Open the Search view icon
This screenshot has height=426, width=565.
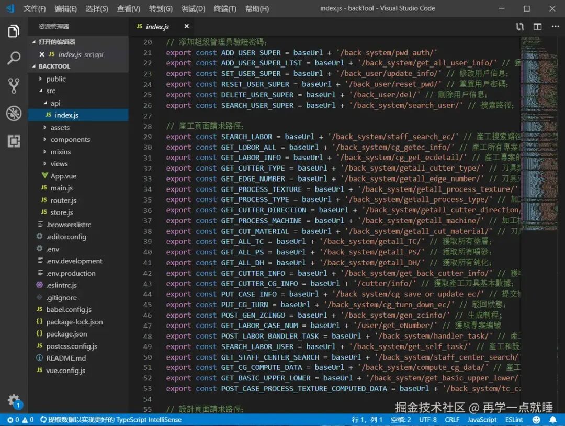coord(14,58)
